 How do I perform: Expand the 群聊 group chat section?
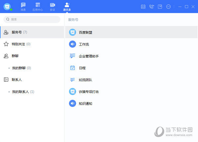(x=32, y=56)
